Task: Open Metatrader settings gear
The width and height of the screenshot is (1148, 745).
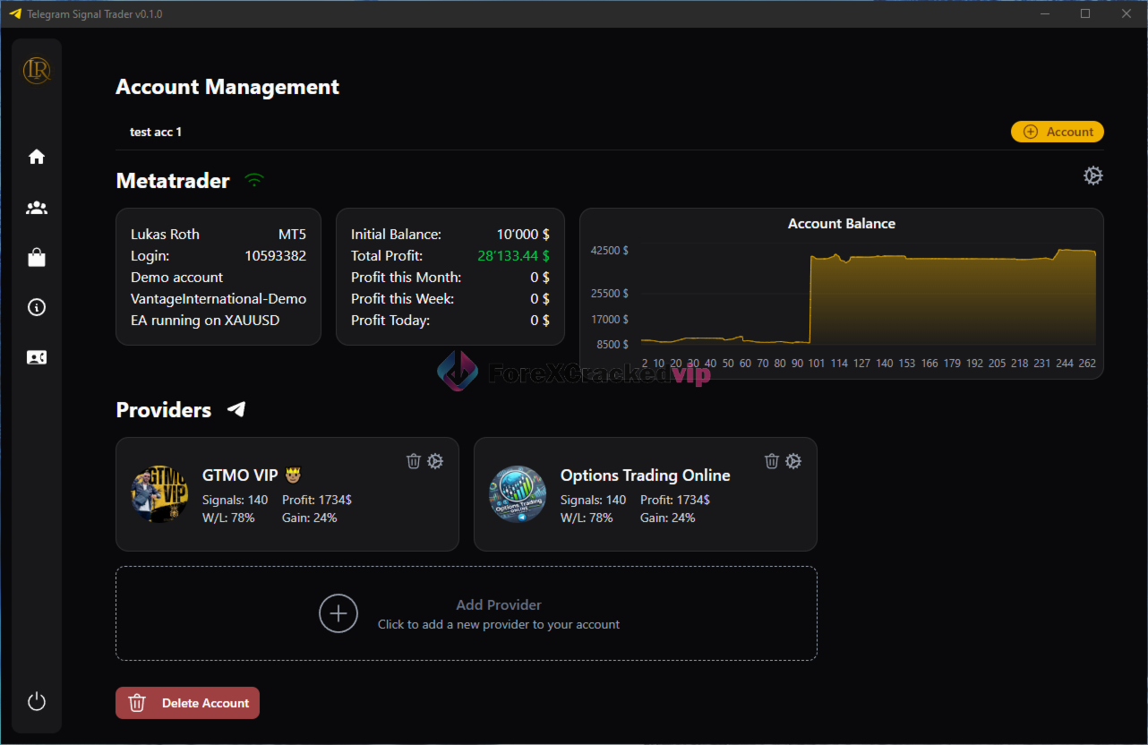Action: tap(1092, 176)
